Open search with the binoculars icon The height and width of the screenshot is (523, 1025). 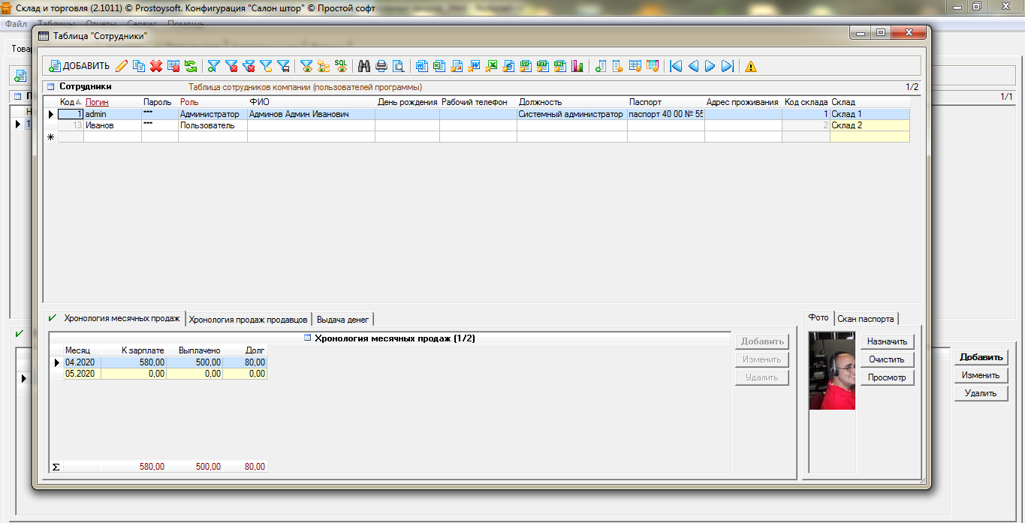(364, 66)
